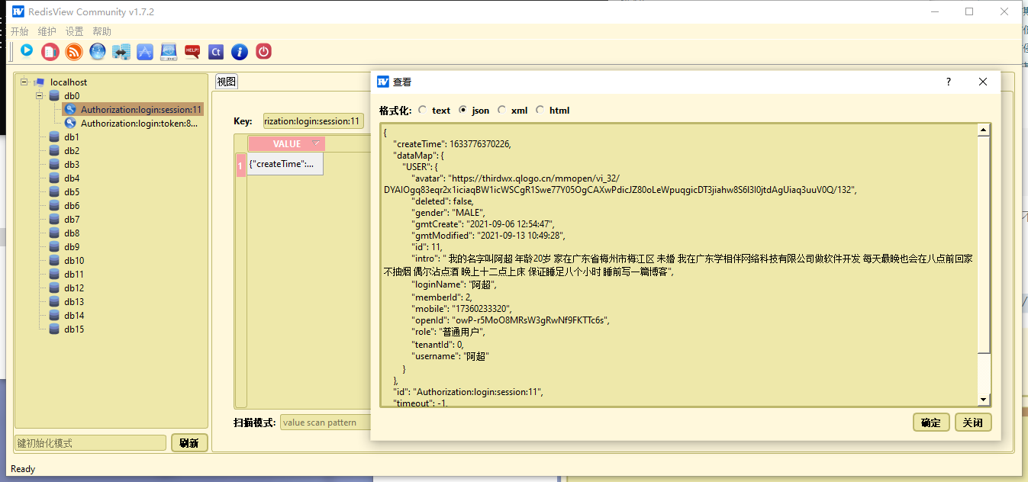This screenshot has width=1028, height=482.
Task: Click the 确定 button in dialog
Action: tap(930, 423)
